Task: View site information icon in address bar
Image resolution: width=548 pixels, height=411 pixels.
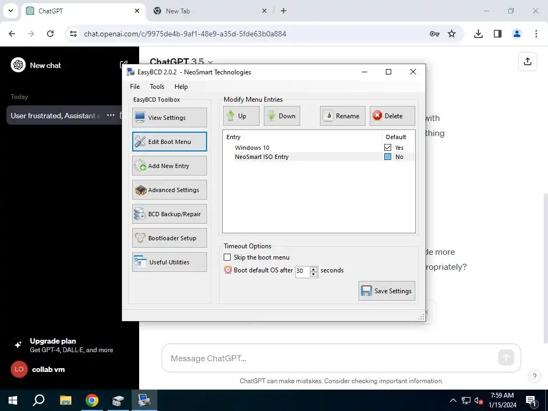Action: [x=73, y=34]
